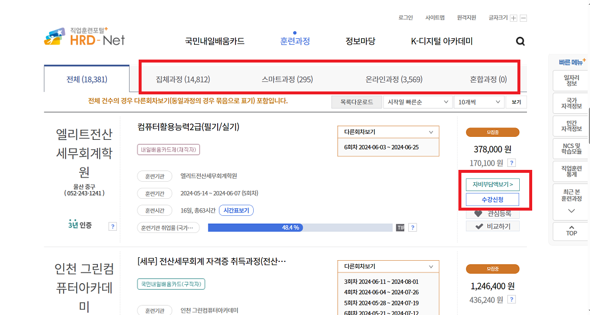Viewport: 590px width, 315px height.
Task: Open 컴퓨터활용능력2급(필기/실기) course title
Action: (188, 127)
